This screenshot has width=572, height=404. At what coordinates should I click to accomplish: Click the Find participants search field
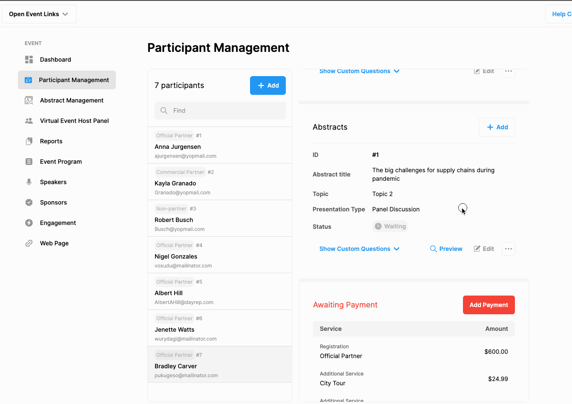pyautogui.click(x=220, y=111)
